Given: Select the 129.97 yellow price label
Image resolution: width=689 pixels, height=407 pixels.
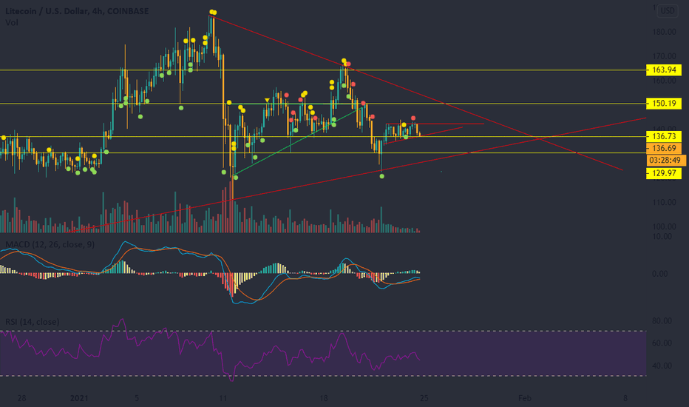Looking at the screenshot, I should point(664,173).
